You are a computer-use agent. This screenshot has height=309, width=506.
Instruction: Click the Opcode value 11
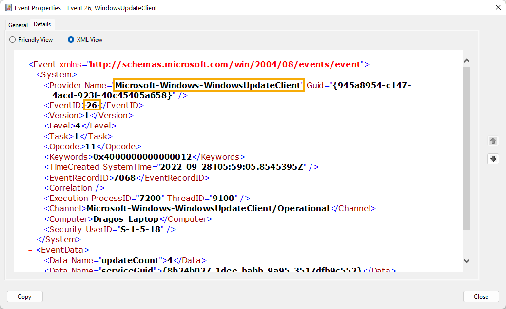90,146
